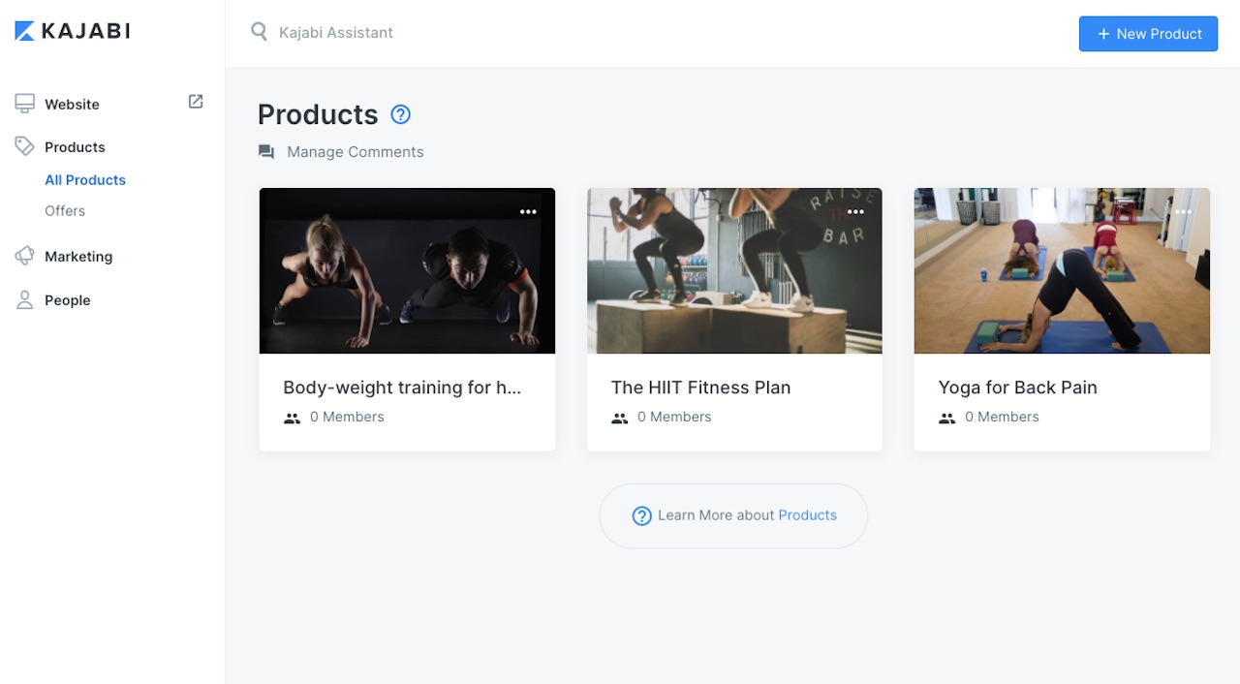This screenshot has height=684, width=1240.
Task: Click the Kajabi logo
Action: point(72,30)
